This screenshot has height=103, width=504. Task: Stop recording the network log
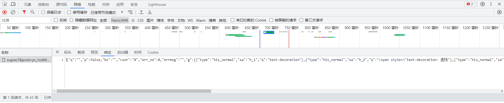point(4,12)
